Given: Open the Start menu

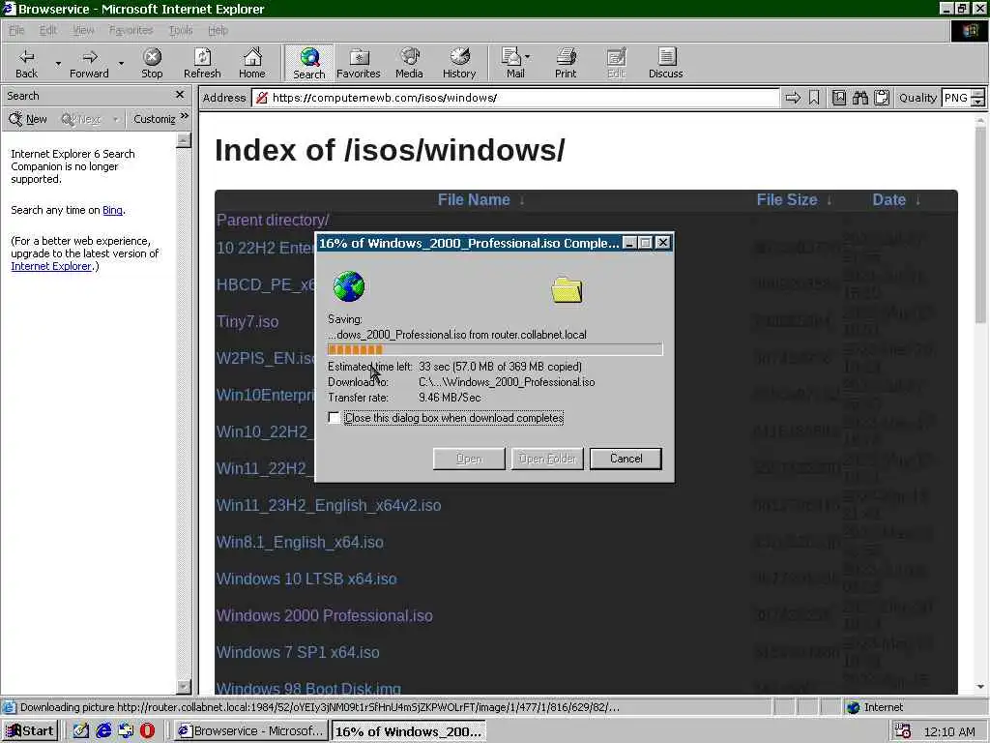Looking at the screenshot, I should point(30,731).
